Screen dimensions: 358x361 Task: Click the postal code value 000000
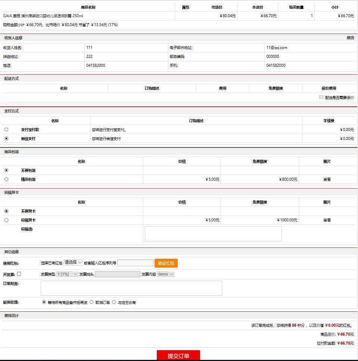click(273, 56)
